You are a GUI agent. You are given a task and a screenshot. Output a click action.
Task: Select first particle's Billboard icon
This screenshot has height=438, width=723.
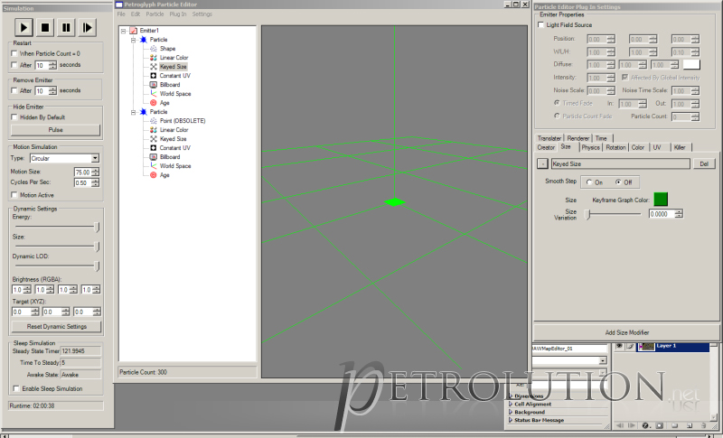[x=154, y=85]
